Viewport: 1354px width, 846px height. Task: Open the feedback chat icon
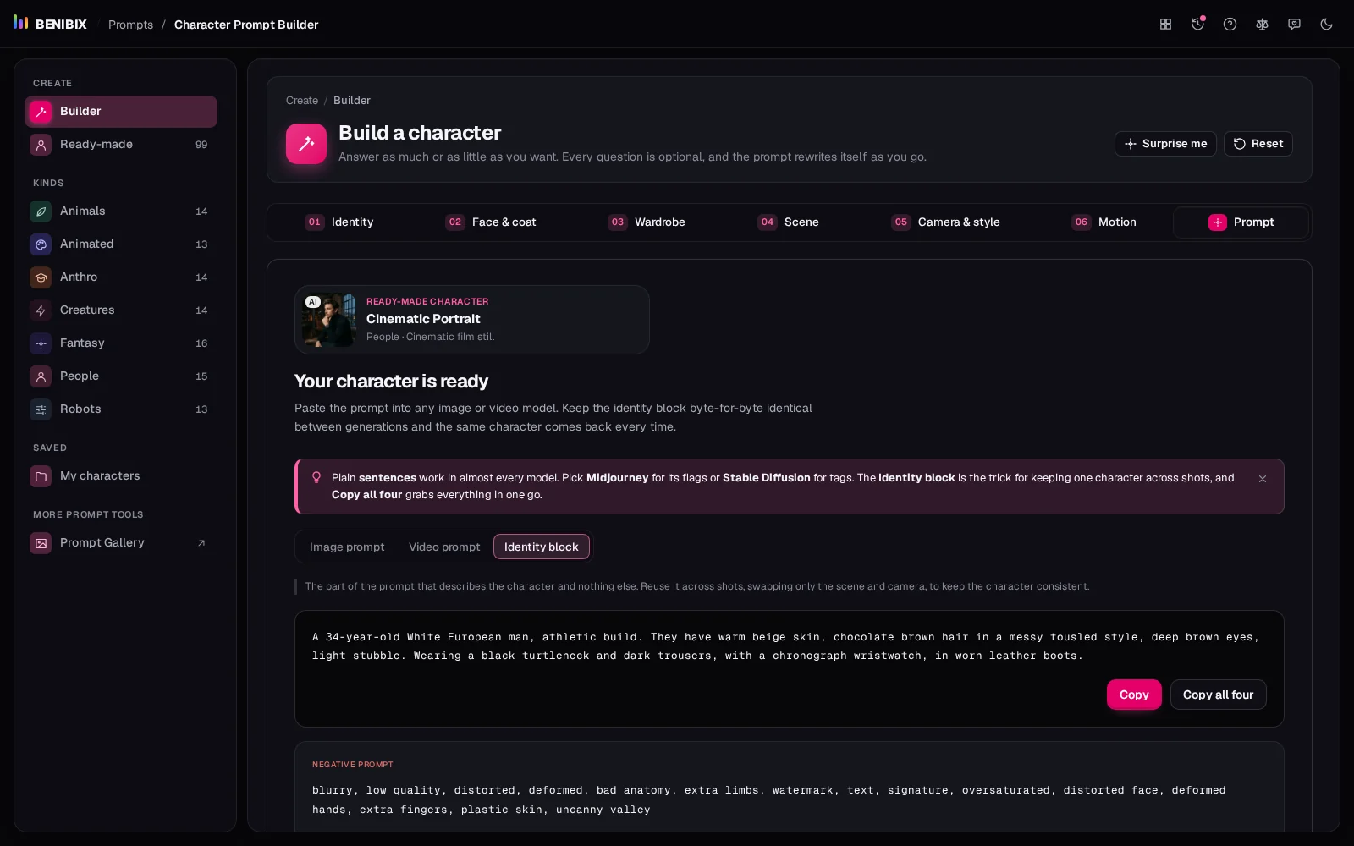(x=1294, y=25)
